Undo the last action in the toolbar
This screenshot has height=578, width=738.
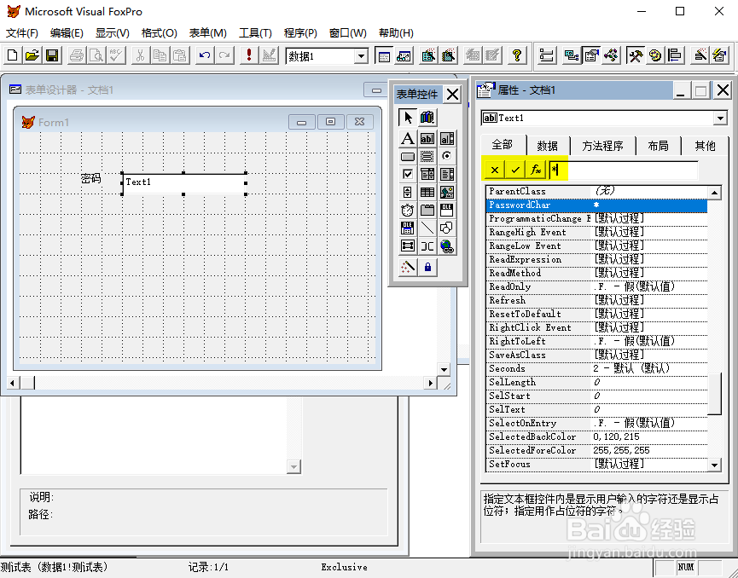click(205, 56)
